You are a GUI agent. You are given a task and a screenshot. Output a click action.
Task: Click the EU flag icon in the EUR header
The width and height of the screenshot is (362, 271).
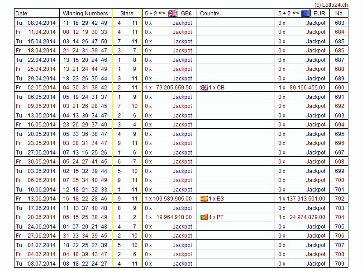tap(306, 13)
